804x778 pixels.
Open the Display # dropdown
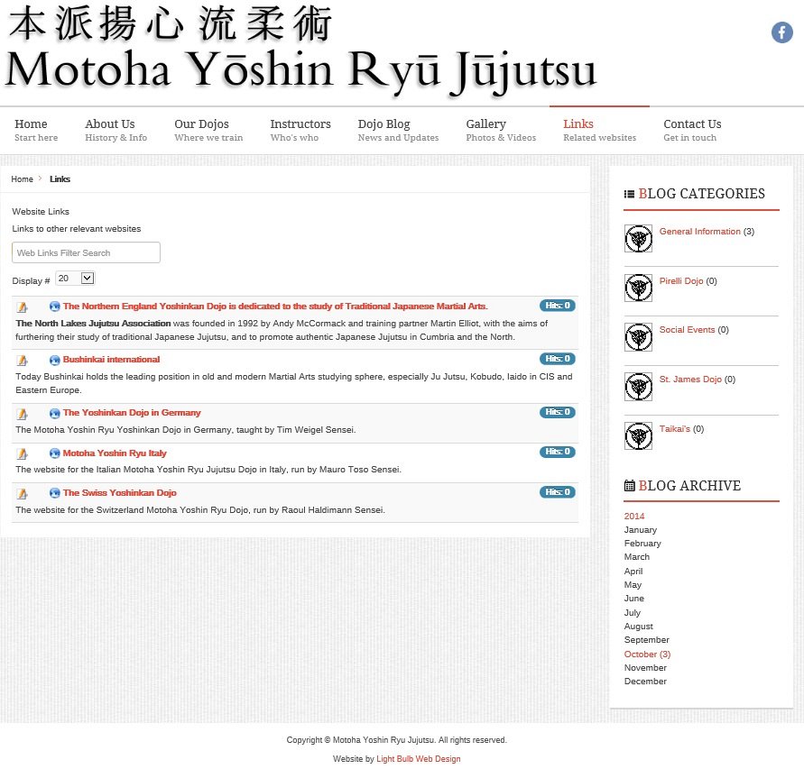tap(75, 279)
